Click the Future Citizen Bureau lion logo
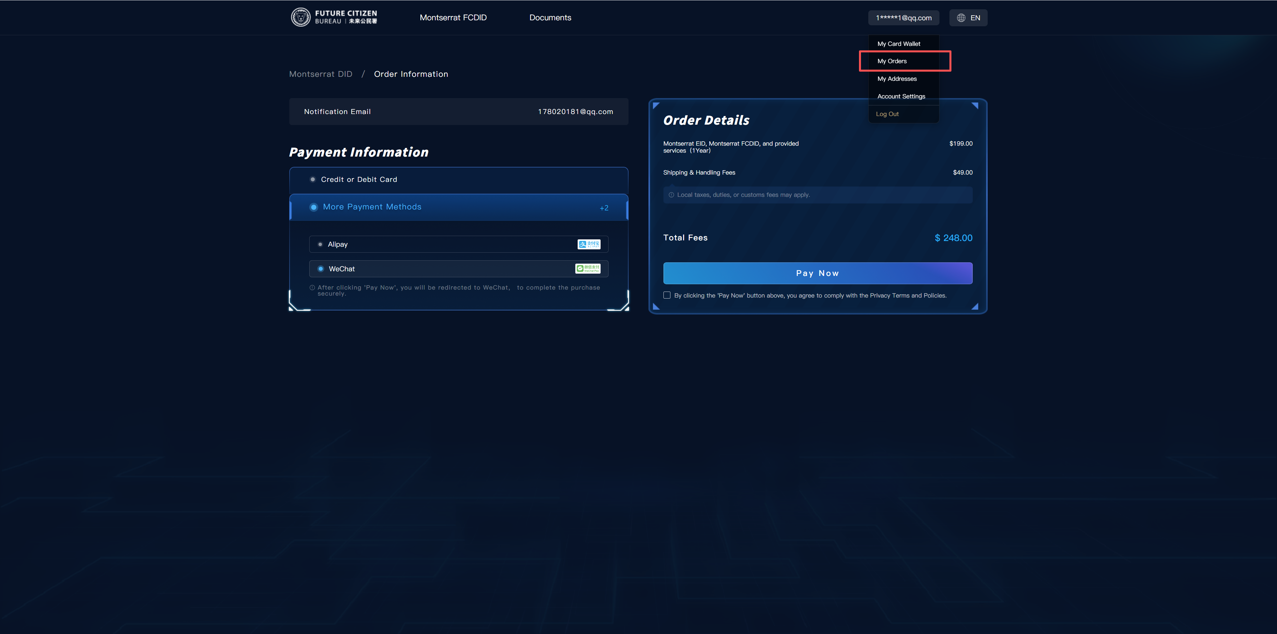Screen dimensions: 1277x634 (300, 17)
